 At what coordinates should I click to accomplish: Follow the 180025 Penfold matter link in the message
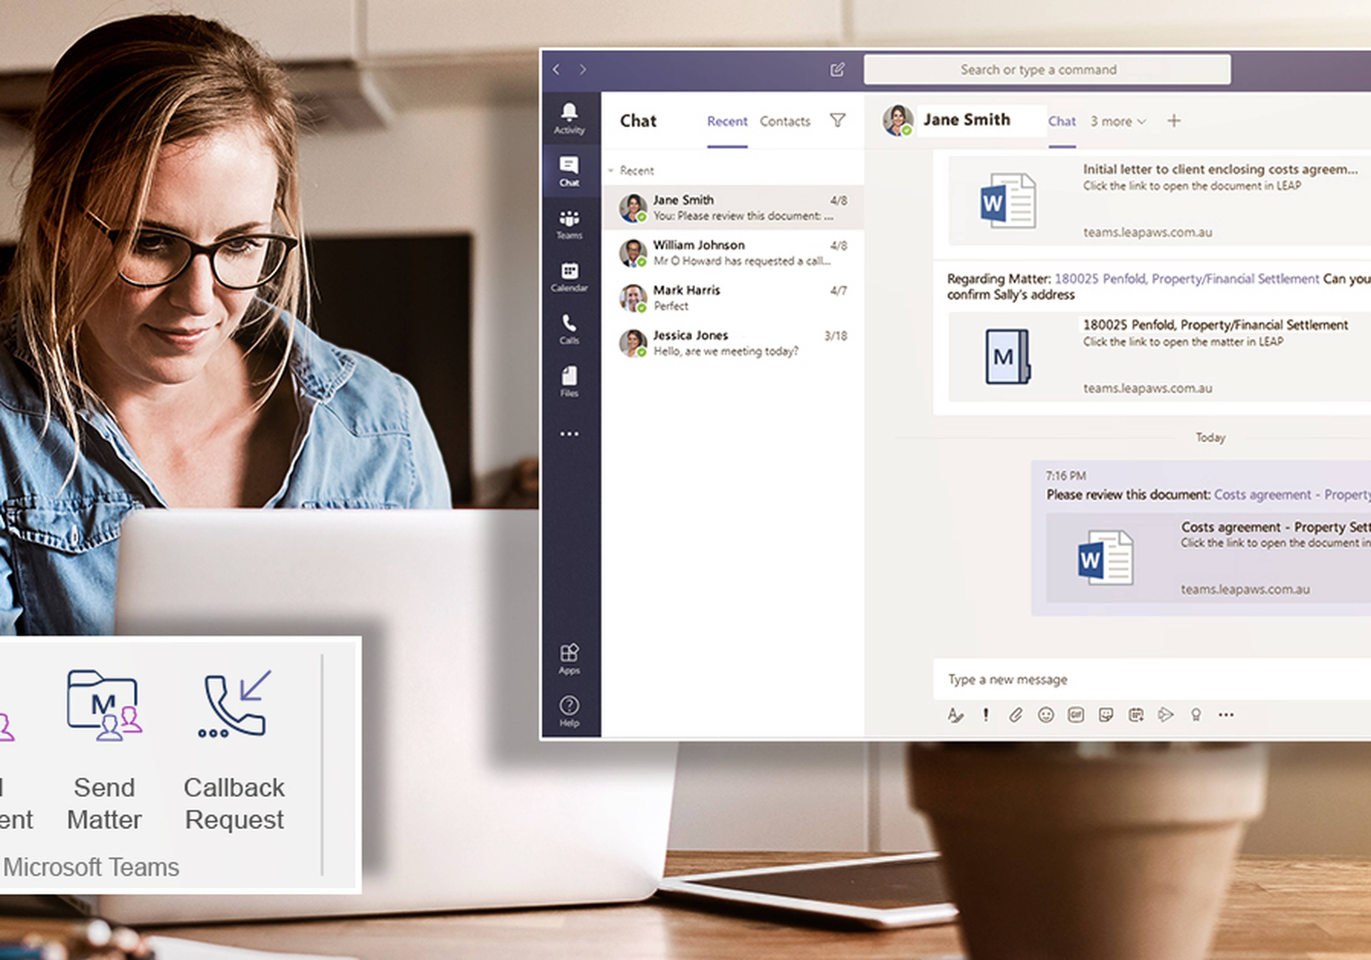pos(1187,279)
